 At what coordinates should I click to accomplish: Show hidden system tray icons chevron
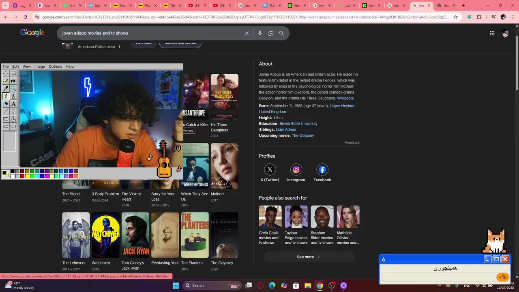click(x=440, y=286)
